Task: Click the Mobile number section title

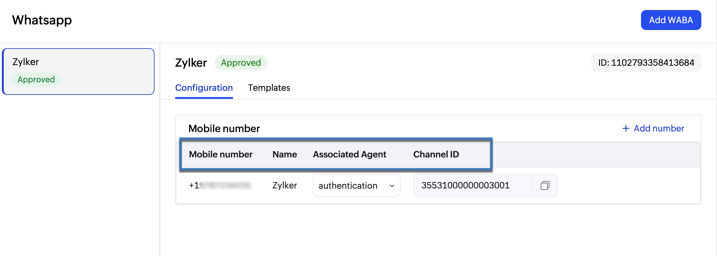Action: (x=224, y=128)
